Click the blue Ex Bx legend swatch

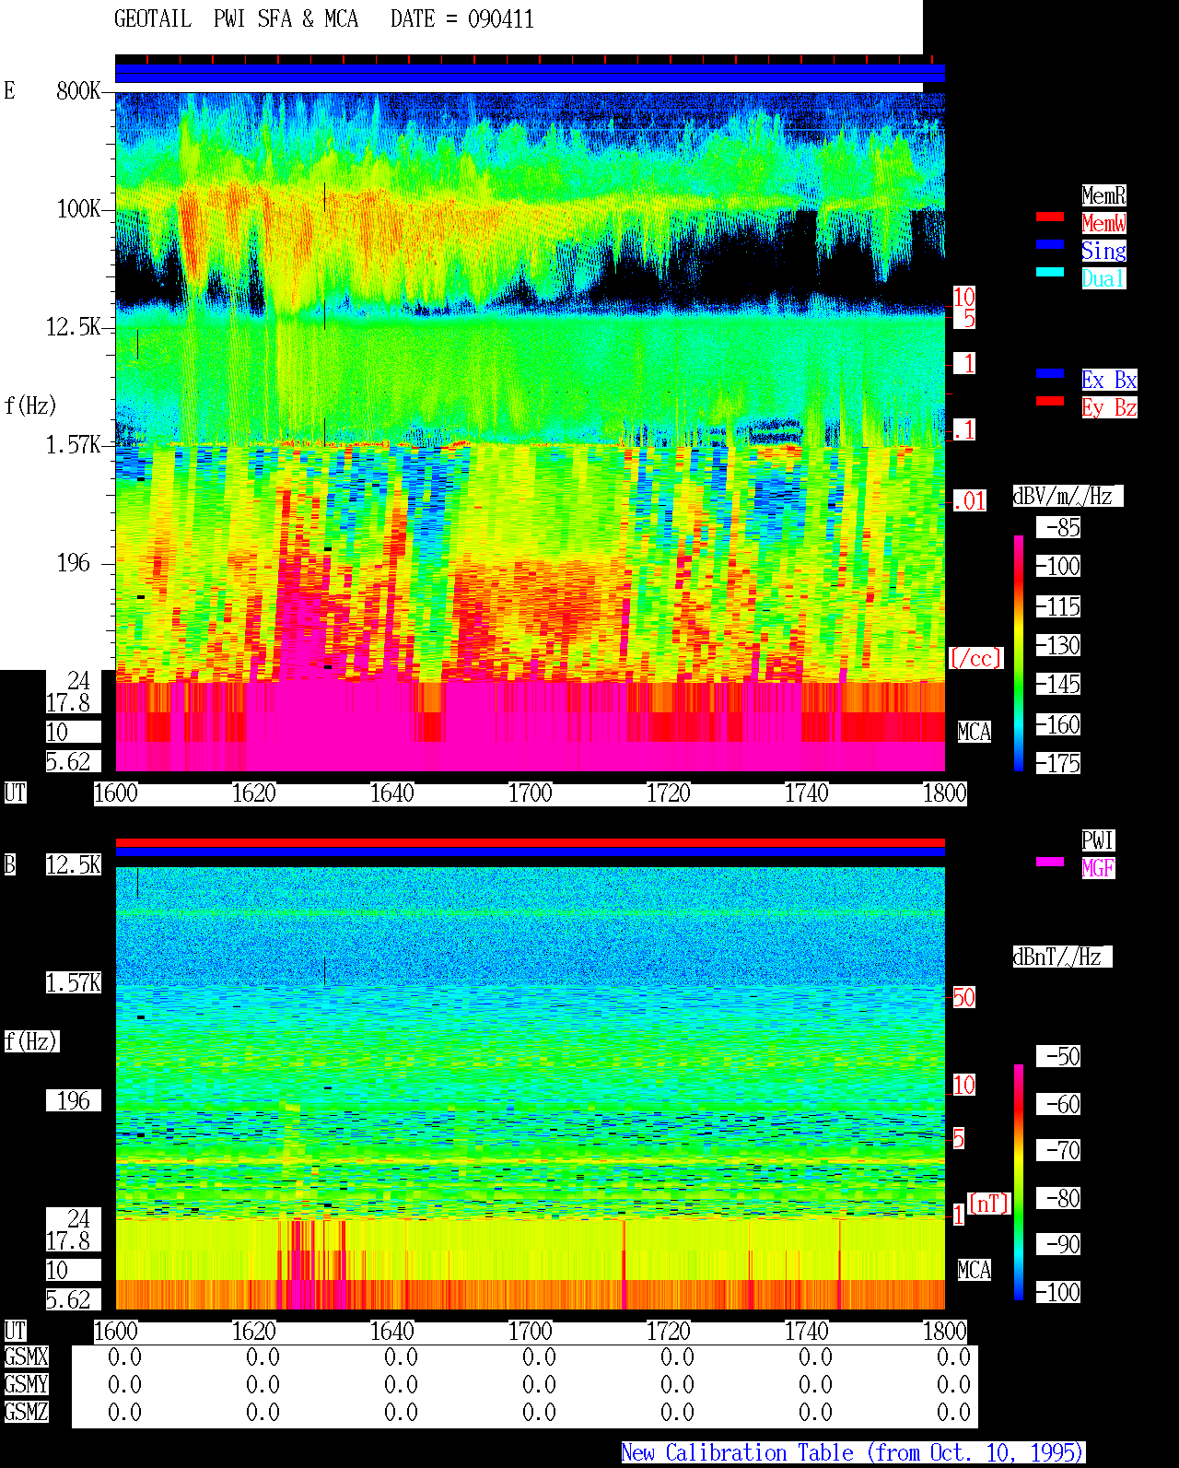(1050, 373)
